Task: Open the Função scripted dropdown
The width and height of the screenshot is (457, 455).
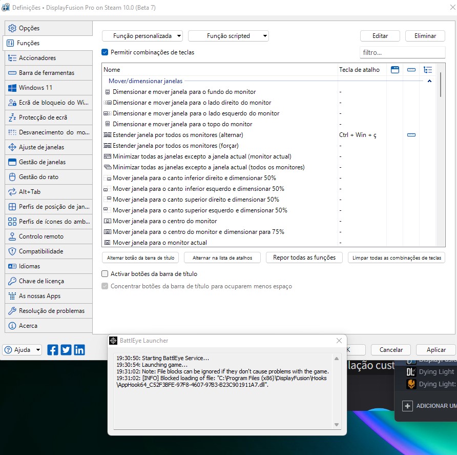Action: (x=228, y=36)
